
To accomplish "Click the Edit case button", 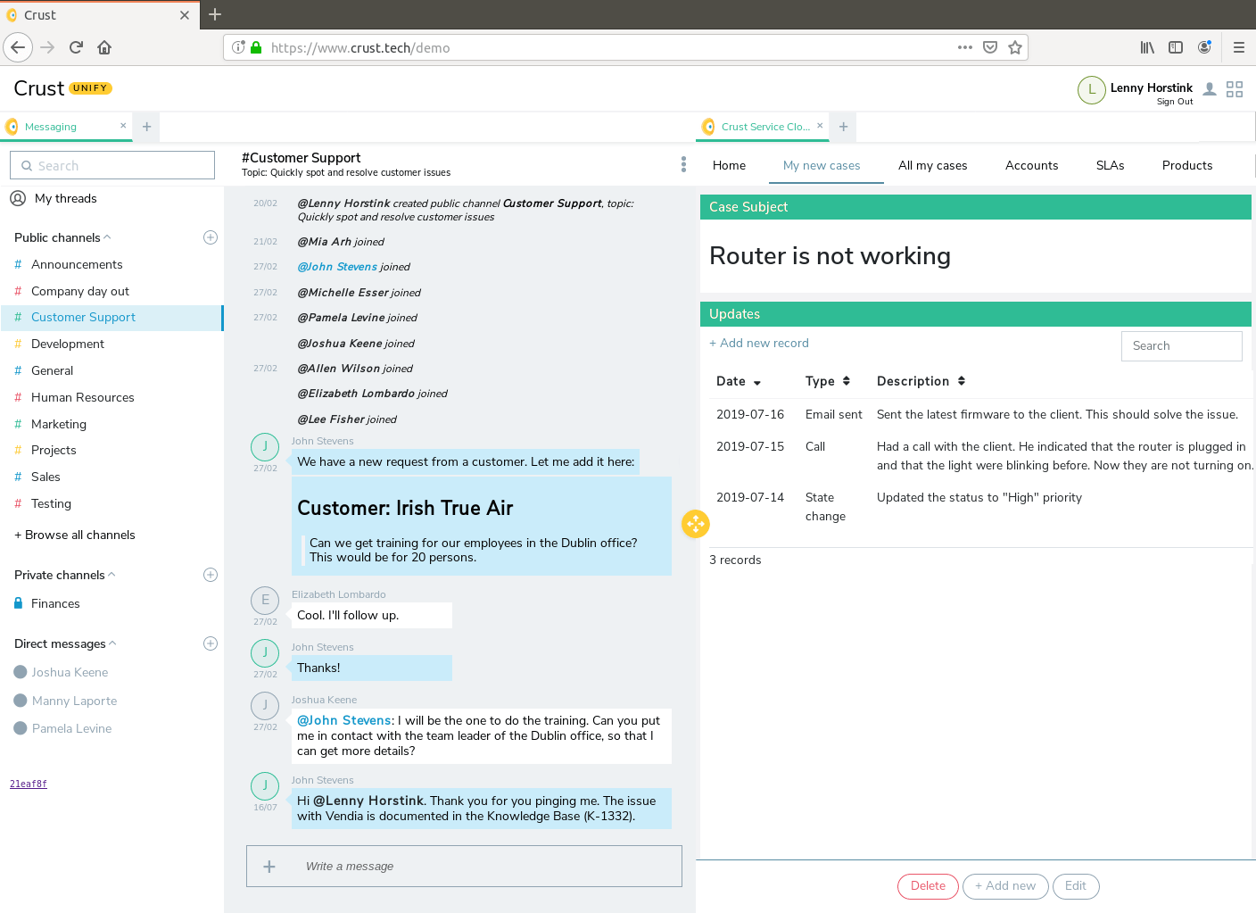I will (1076, 886).
